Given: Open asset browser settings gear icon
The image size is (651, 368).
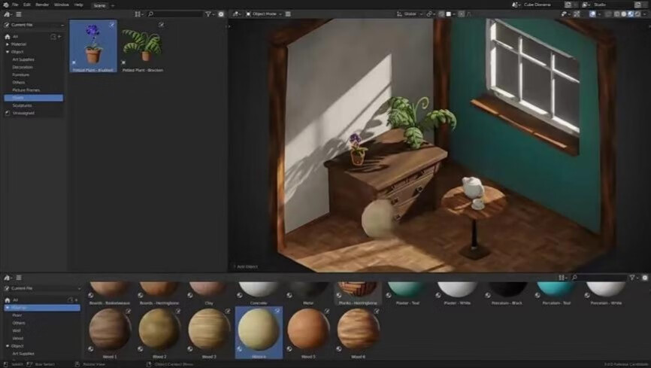Looking at the screenshot, I should pos(221,14).
